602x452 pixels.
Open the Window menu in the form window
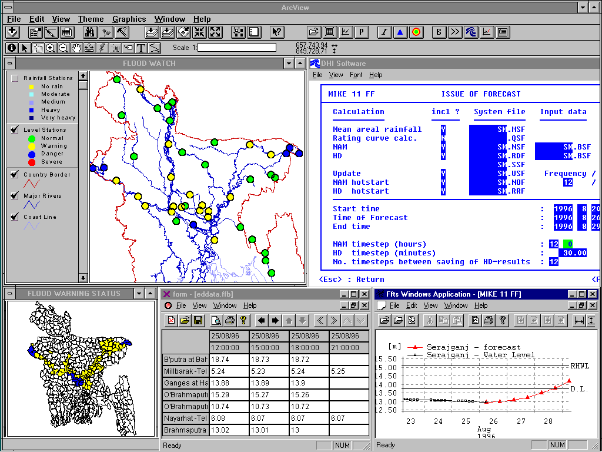[225, 305]
